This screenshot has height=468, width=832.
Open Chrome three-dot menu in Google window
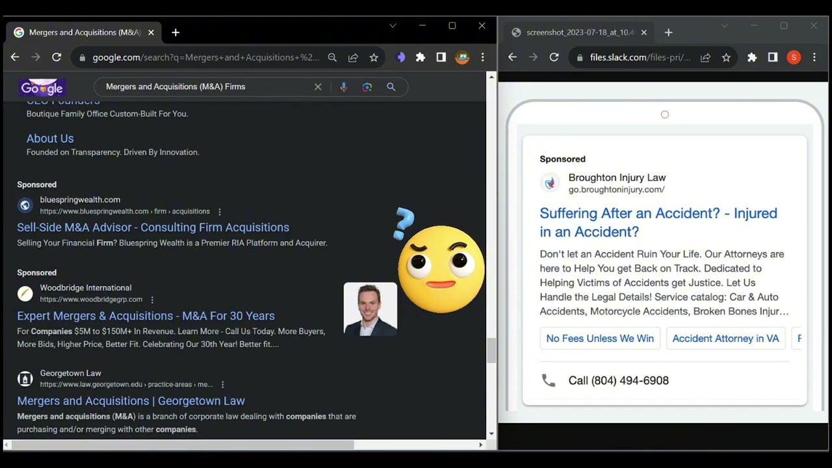482,57
